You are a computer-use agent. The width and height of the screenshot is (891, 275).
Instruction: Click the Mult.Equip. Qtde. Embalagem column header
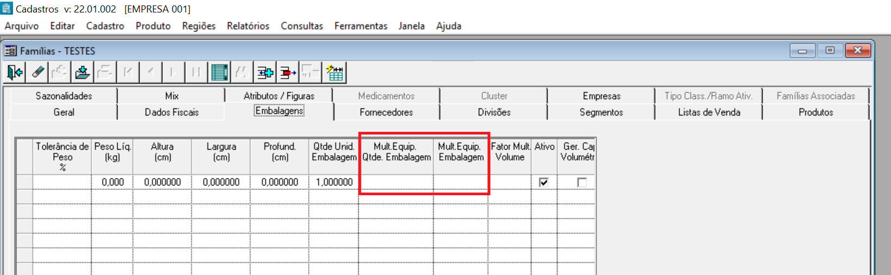point(396,157)
